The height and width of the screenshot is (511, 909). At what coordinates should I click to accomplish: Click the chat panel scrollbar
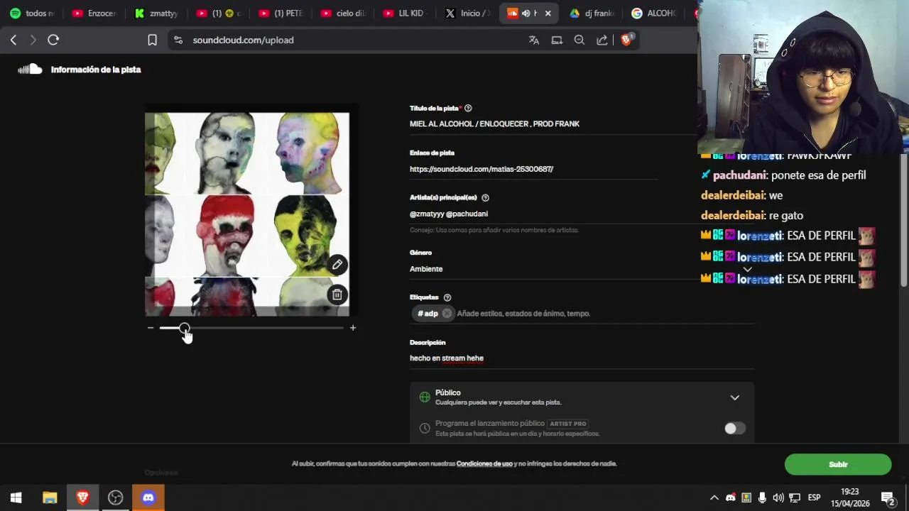904,220
